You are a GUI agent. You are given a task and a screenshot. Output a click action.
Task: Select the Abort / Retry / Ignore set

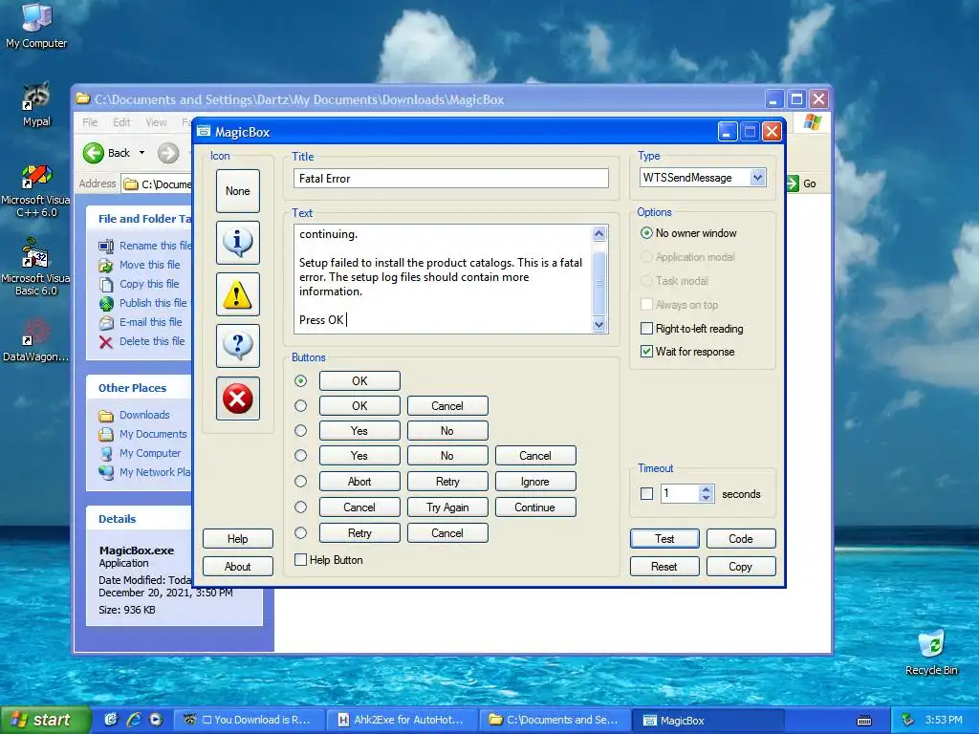[301, 482]
